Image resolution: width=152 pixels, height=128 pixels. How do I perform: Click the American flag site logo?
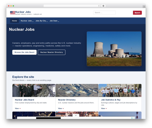[x=12, y=13]
